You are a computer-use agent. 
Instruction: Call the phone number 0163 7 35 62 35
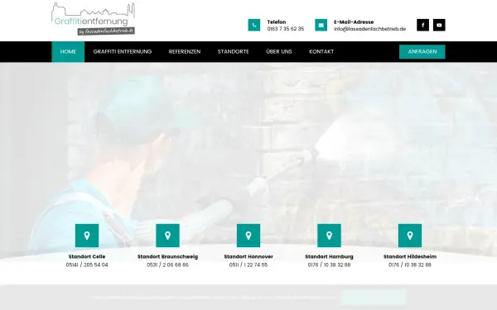(x=286, y=29)
